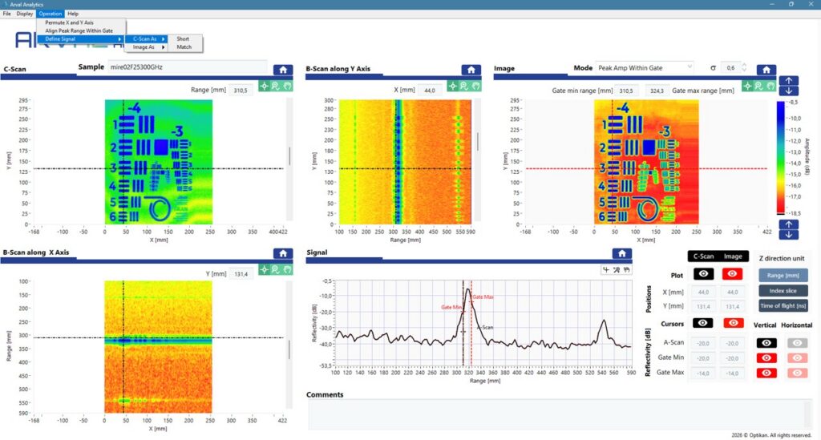Viewport: 821px width, 440px height.
Task: Reset the B-Scan along Y Axis view with home
Action: click(x=471, y=70)
